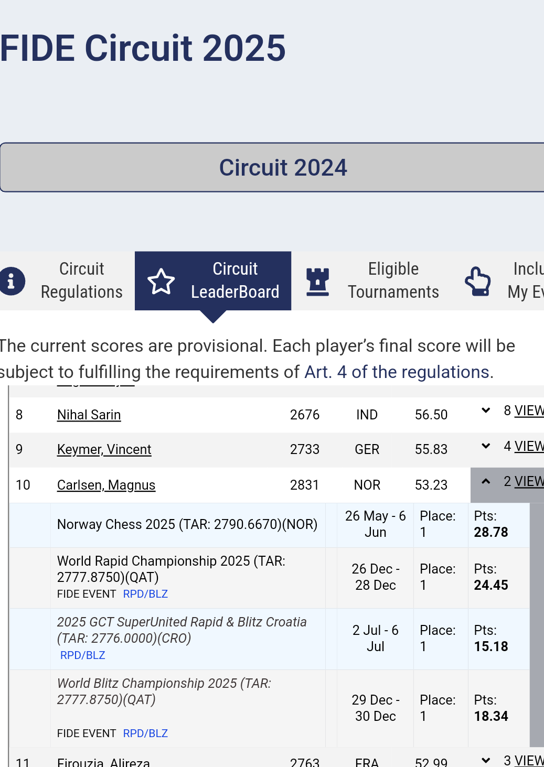Open Nihal Sarin player profile link
544x767 pixels.
(x=89, y=415)
